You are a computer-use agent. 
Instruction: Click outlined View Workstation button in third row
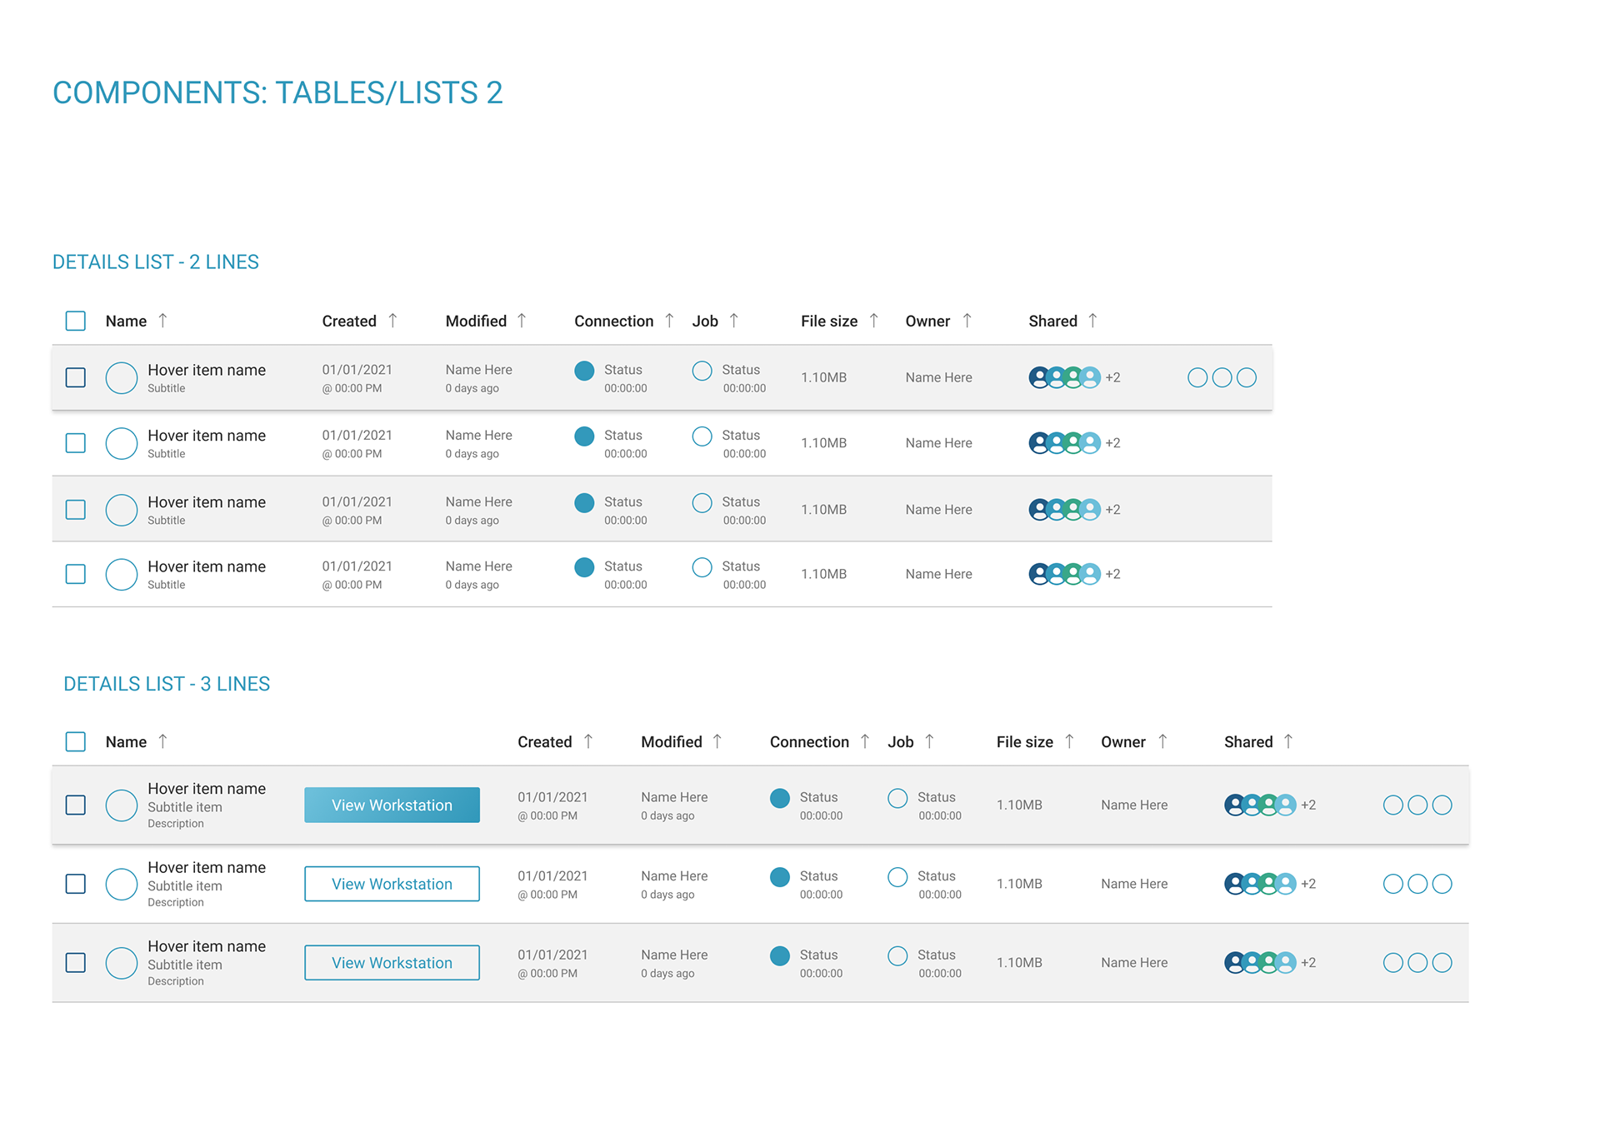tap(392, 963)
